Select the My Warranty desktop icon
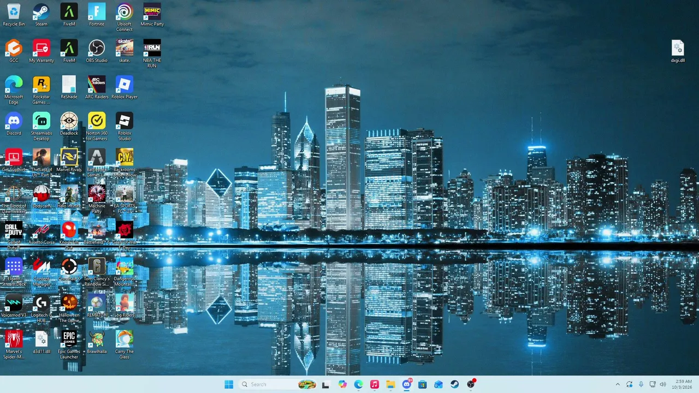 pyautogui.click(x=41, y=51)
